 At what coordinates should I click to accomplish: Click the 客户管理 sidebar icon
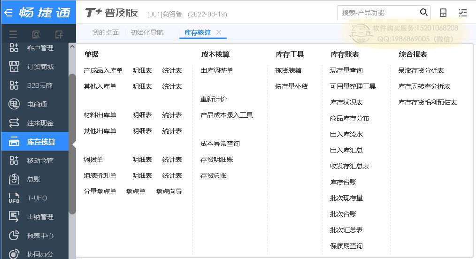[14, 47]
